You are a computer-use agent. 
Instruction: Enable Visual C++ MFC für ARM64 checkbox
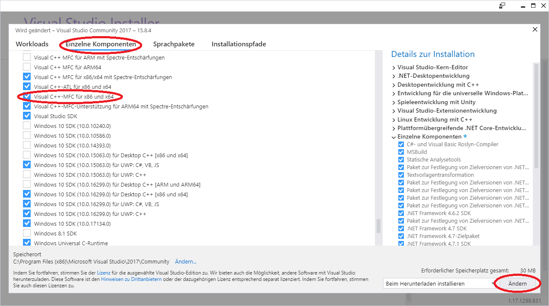tap(27, 67)
